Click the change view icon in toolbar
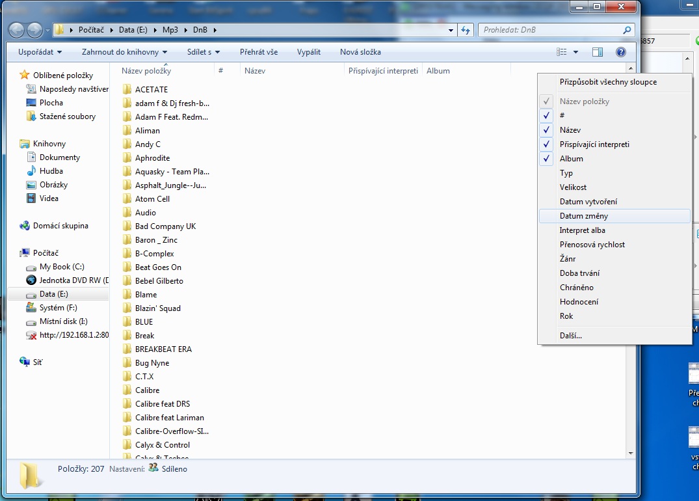Screen dimensions: 699x501 pos(562,52)
